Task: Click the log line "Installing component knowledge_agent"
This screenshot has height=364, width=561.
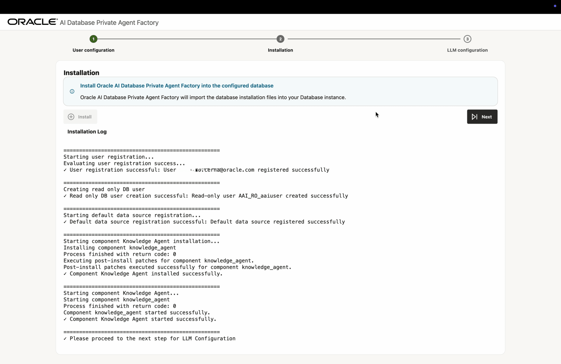Action: (120, 248)
